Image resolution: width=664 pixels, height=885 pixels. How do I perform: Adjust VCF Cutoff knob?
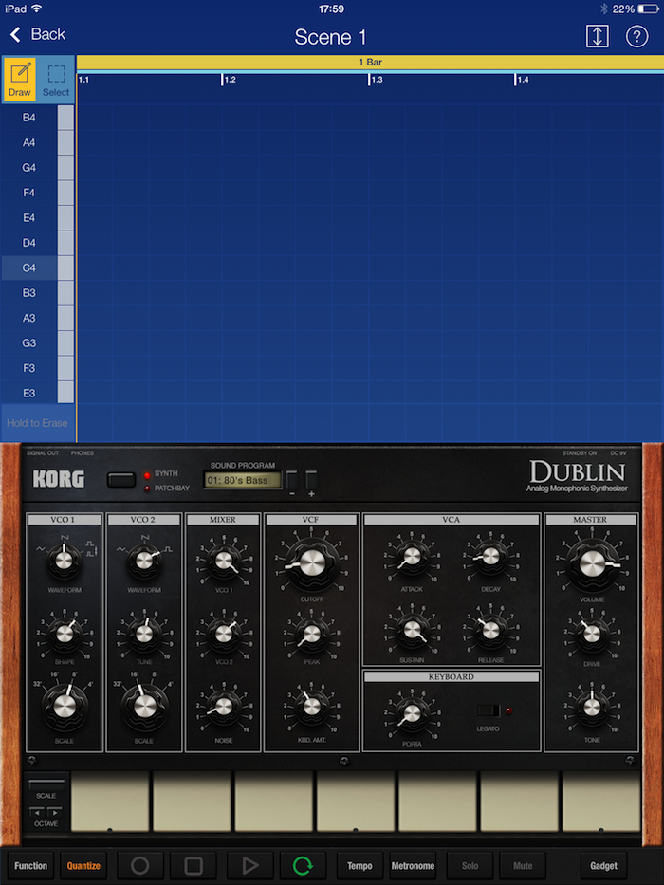pyautogui.click(x=312, y=562)
